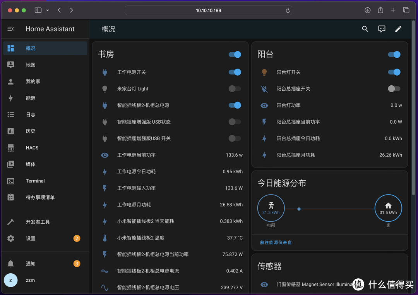Open the Safari tab layout chevron dropdown
418x295 pixels.
click(x=48, y=10)
